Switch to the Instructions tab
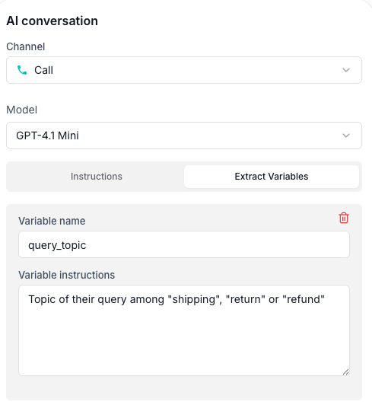This screenshot has height=405, width=372. (97, 177)
